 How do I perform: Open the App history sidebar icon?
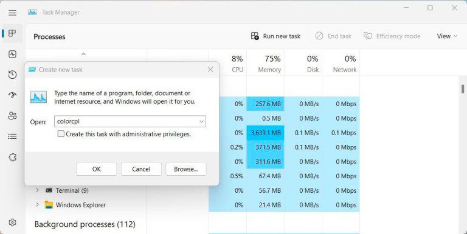point(12,75)
